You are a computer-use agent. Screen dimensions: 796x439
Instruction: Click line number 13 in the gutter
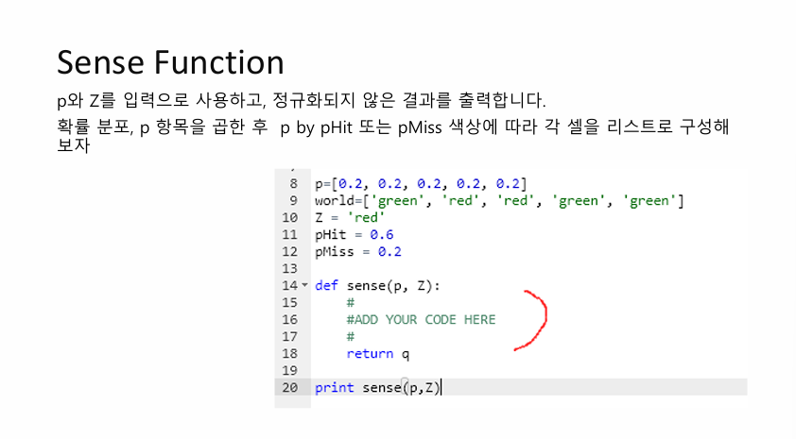pyautogui.click(x=290, y=269)
